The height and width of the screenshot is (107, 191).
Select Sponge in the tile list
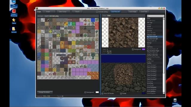tap(155, 43)
